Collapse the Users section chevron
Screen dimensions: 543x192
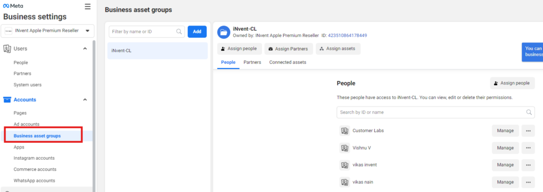85,48
